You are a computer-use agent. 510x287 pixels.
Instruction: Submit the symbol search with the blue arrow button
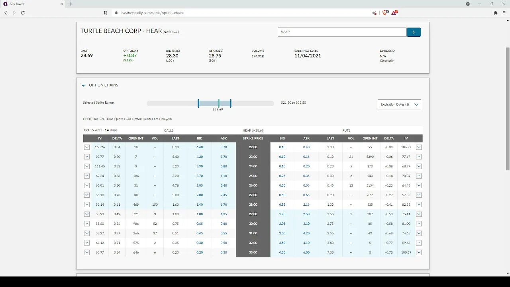414,32
